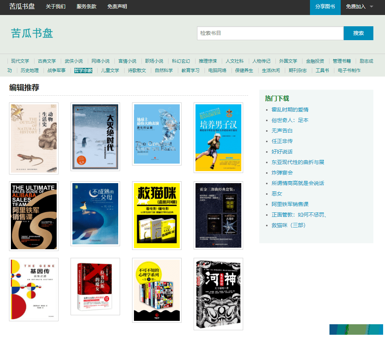Open 好好说话 in 热门下载

(282, 152)
